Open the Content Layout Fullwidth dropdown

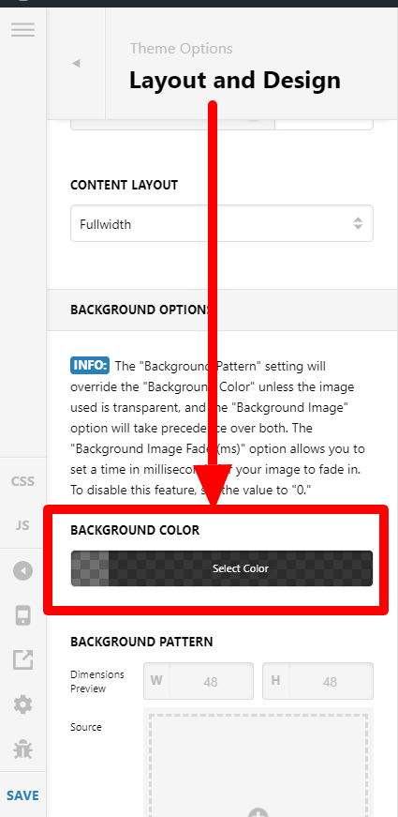coord(222,223)
